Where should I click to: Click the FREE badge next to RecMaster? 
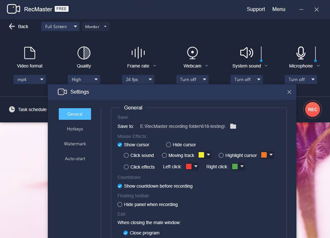click(x=61, y=9)
